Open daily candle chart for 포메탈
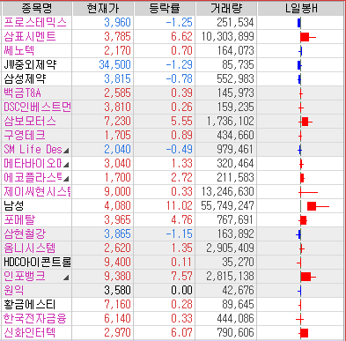This screenshot has width=346, height=341. coord(303,220)
